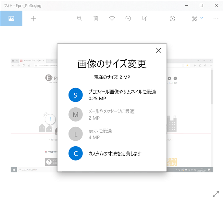Open the Edit & Create tools icon
This screenshot has width=224, height=202.
click(x=194, y=18)
